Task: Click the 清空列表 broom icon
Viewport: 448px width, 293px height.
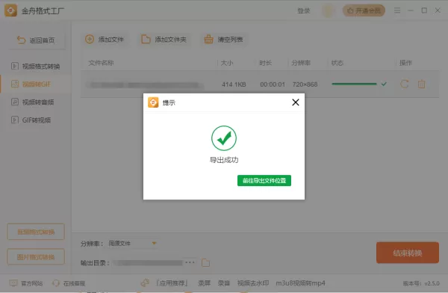Action: pos(208,39)
